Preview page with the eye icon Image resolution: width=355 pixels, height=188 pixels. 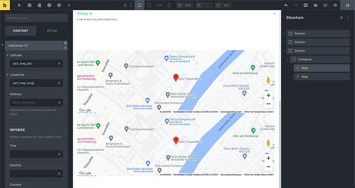(x=335, y=5)
